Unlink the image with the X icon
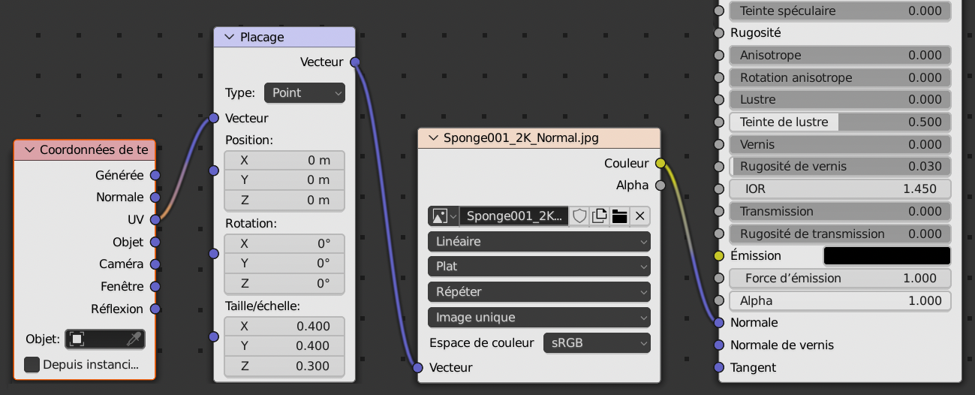The image size is (975, 395). point(639,216)
